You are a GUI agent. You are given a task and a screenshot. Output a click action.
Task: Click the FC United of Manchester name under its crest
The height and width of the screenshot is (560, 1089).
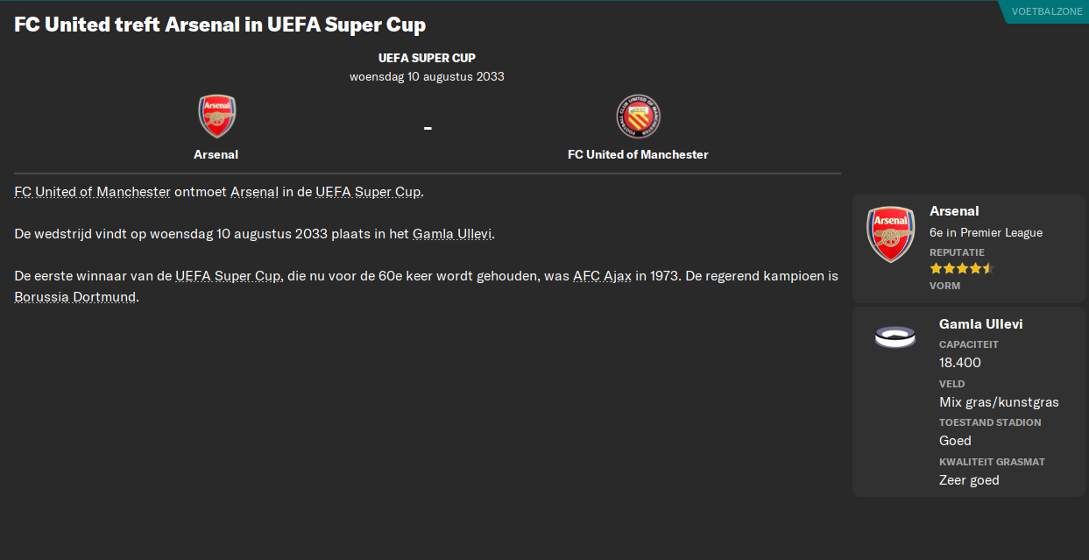click(638, 153)
